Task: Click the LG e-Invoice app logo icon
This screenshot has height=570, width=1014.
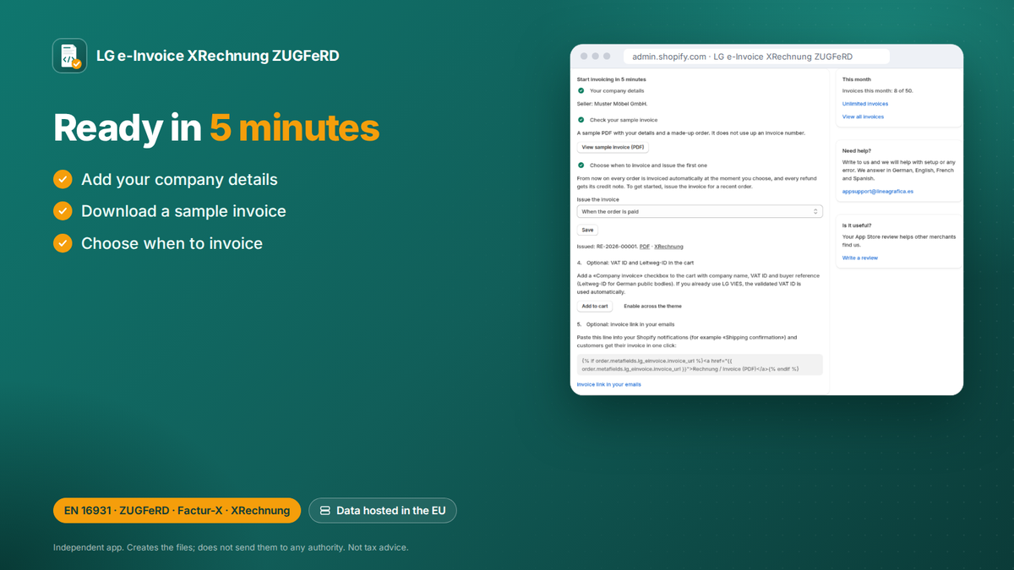Action: point(69,56)
